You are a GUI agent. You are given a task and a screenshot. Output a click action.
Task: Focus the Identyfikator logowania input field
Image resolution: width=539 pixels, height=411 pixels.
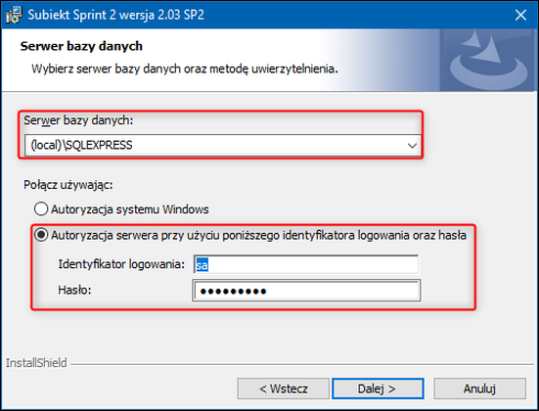(306, 264)
